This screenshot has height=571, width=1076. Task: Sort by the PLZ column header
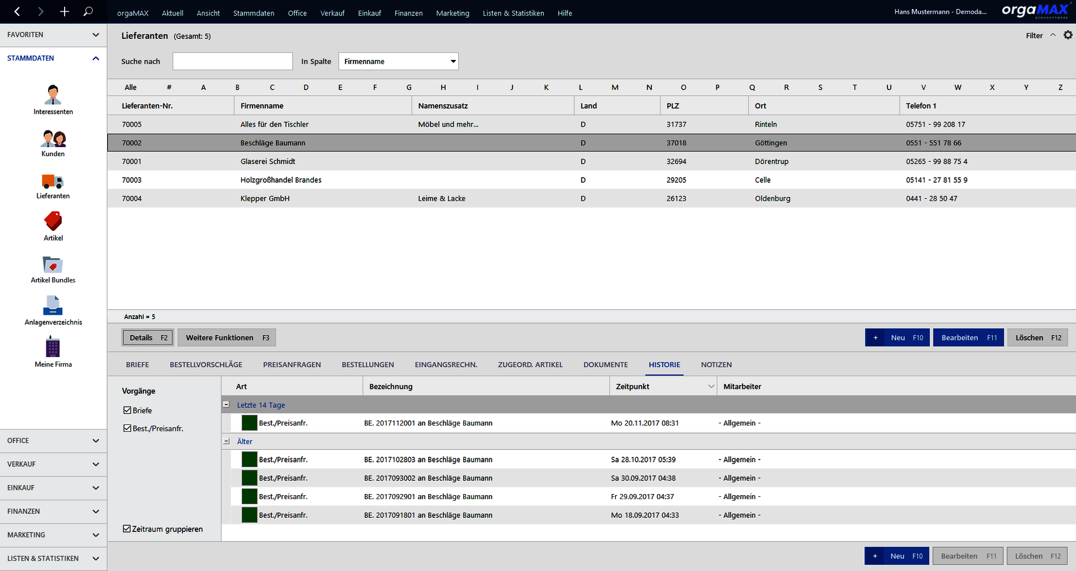(704, 106)
